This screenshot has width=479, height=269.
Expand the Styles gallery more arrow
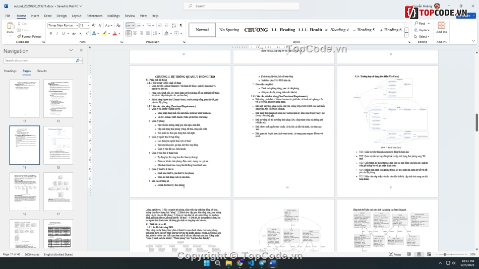[407, 36]
